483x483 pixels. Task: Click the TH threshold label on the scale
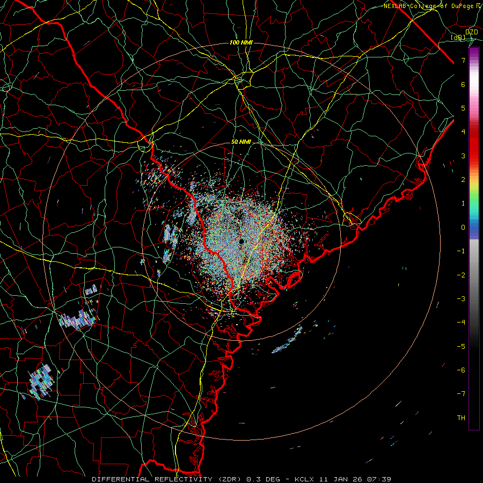pos(461,418)
